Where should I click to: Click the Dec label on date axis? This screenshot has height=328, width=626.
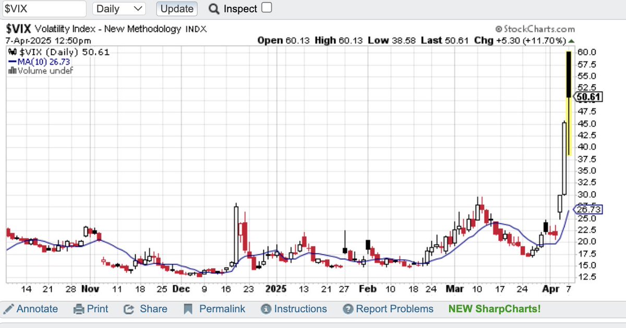point(181,288)
